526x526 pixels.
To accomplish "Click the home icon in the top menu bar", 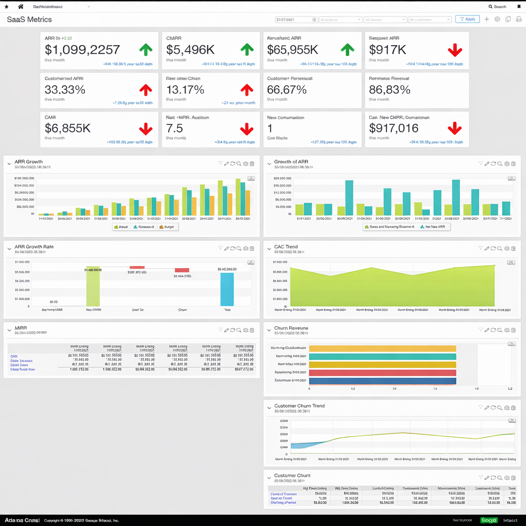I will 20,6.
